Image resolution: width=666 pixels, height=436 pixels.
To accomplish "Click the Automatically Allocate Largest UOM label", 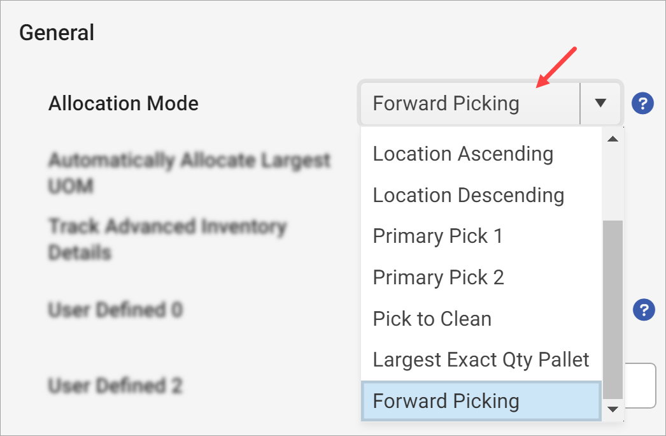I will pos(188,173).
